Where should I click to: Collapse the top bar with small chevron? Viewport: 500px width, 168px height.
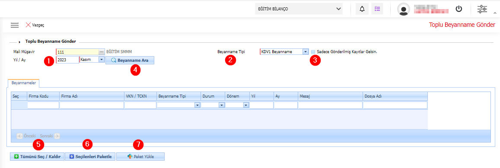495,13
